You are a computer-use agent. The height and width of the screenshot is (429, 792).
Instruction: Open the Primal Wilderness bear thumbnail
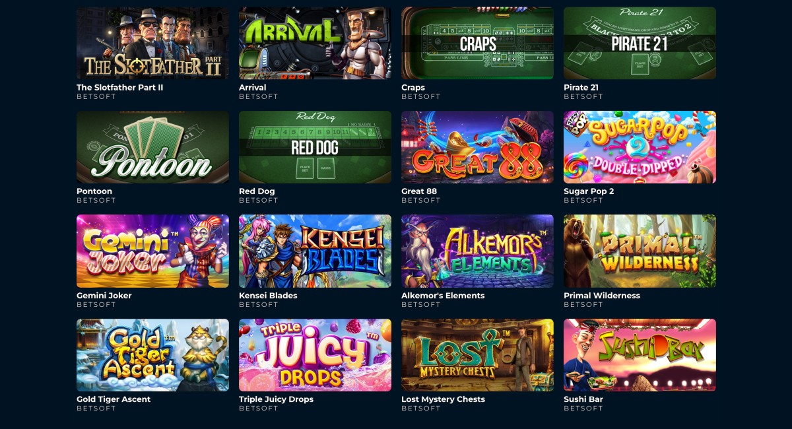(x=640, y=251)
